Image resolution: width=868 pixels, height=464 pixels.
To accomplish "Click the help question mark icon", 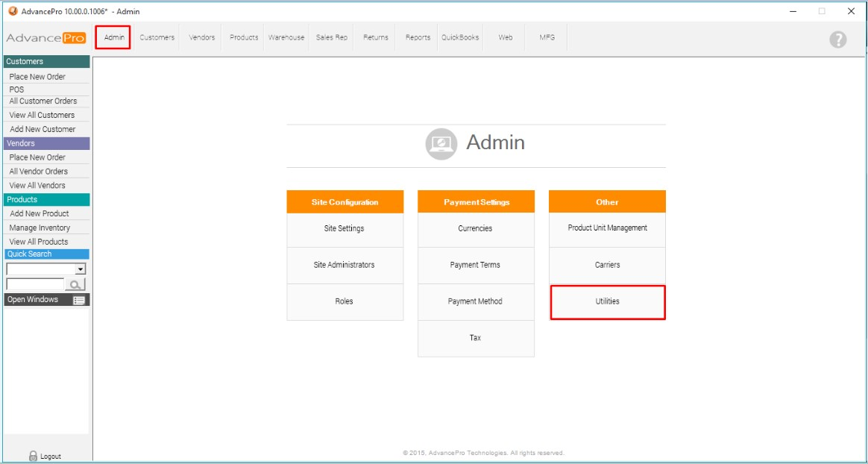I will pos(837,40).
